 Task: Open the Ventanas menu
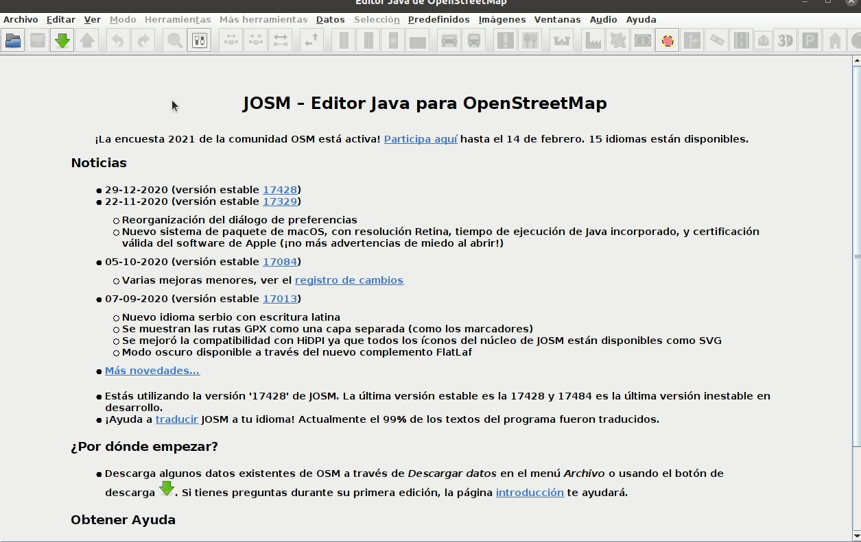point(558,19)
